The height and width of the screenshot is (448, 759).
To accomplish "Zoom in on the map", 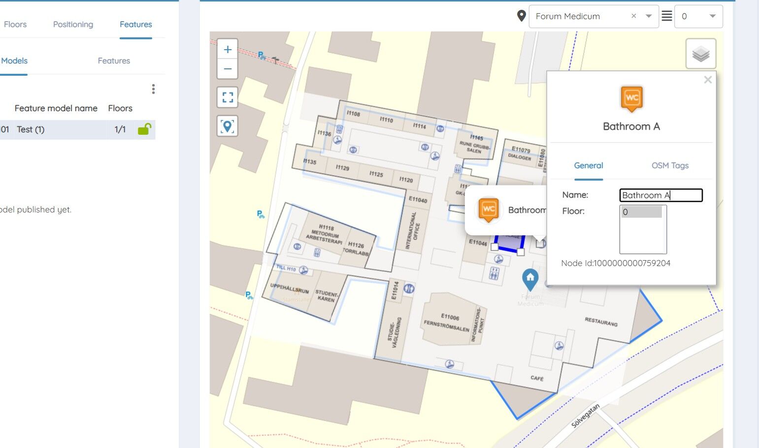I will [x=228, y=49].
